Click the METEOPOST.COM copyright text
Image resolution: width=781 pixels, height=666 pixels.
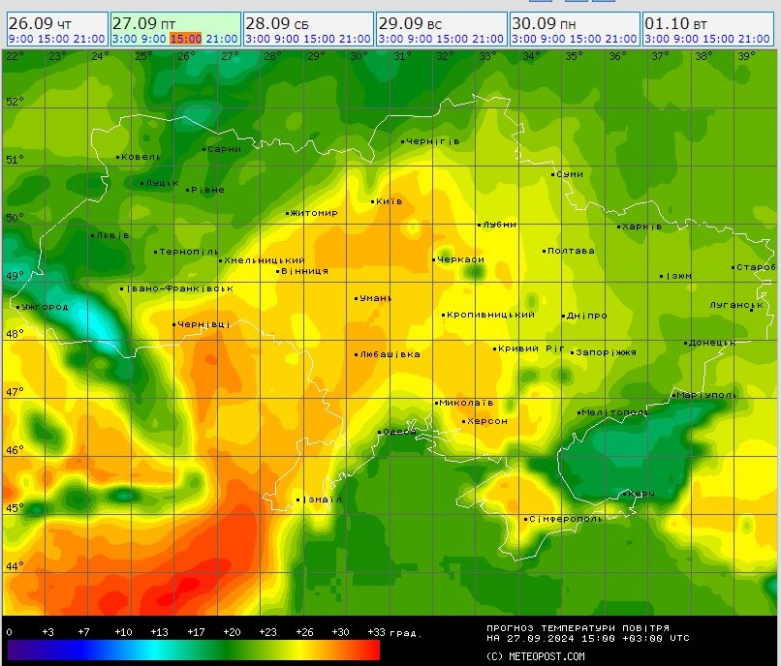click(x=536, y=656)
